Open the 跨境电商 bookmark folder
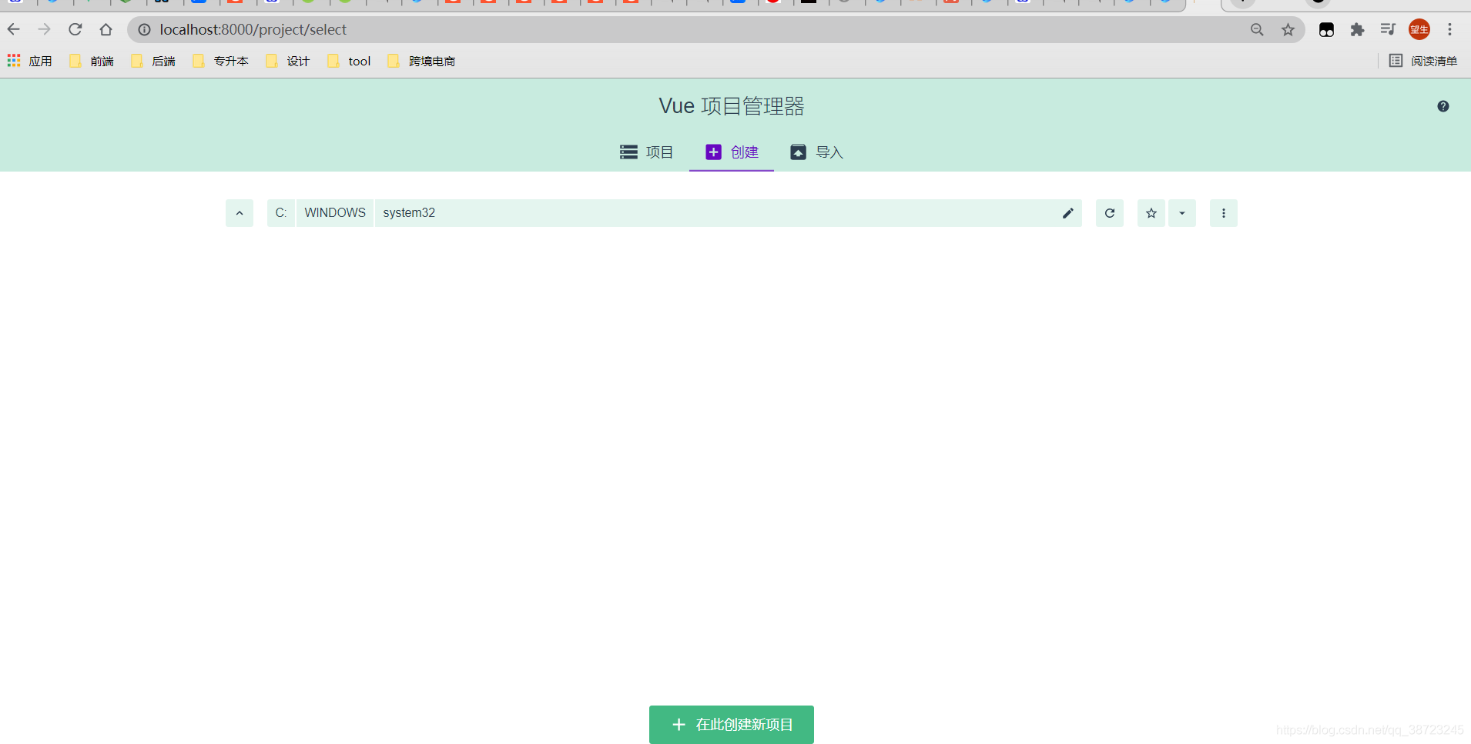Image resolution: width=1471 pixels, height=744 pixels. pyautogui.click(x=421, y=61)
